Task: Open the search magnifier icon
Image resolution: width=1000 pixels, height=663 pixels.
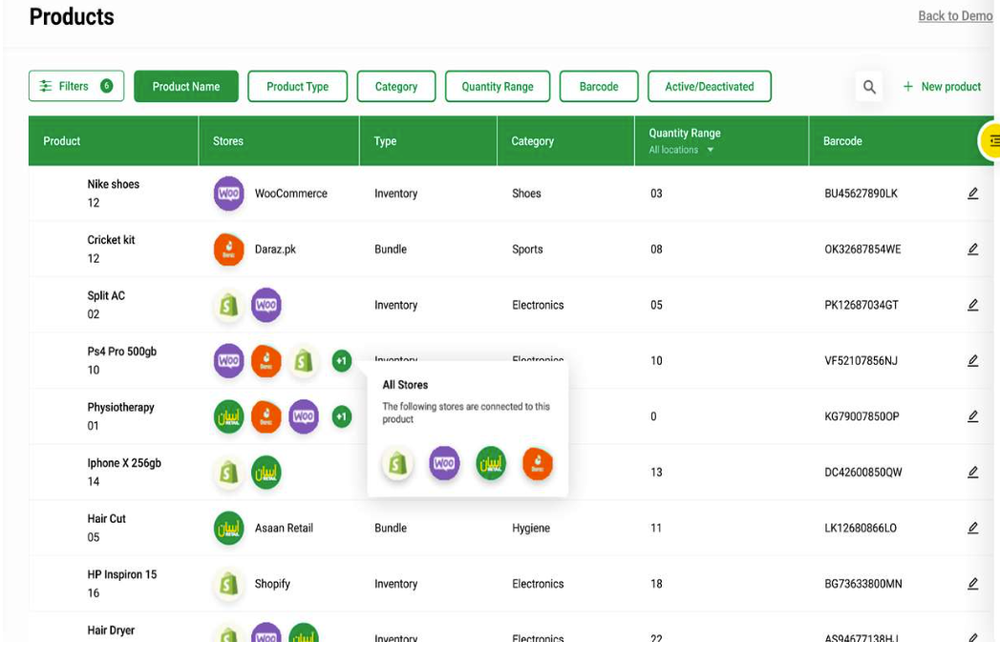Action: (x=869, y=86)
